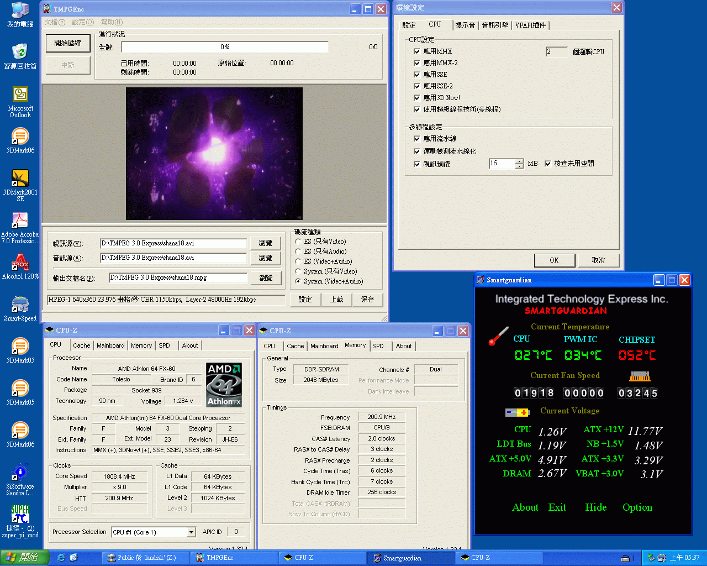707x566 pixels.
Task: Toggle the SSE checkbox
Action: click(x=417, y=75)
